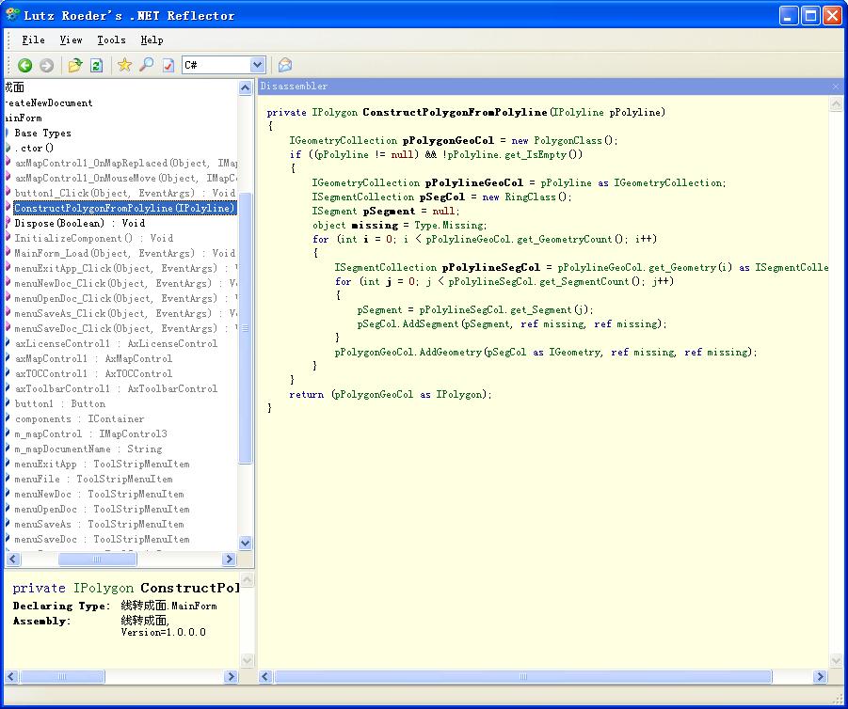This screenshot has height=709, width=848.
Task: Select button1_Click method in tree
Action: point(125,193)
